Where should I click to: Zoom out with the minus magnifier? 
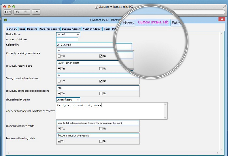pos(18,12)
